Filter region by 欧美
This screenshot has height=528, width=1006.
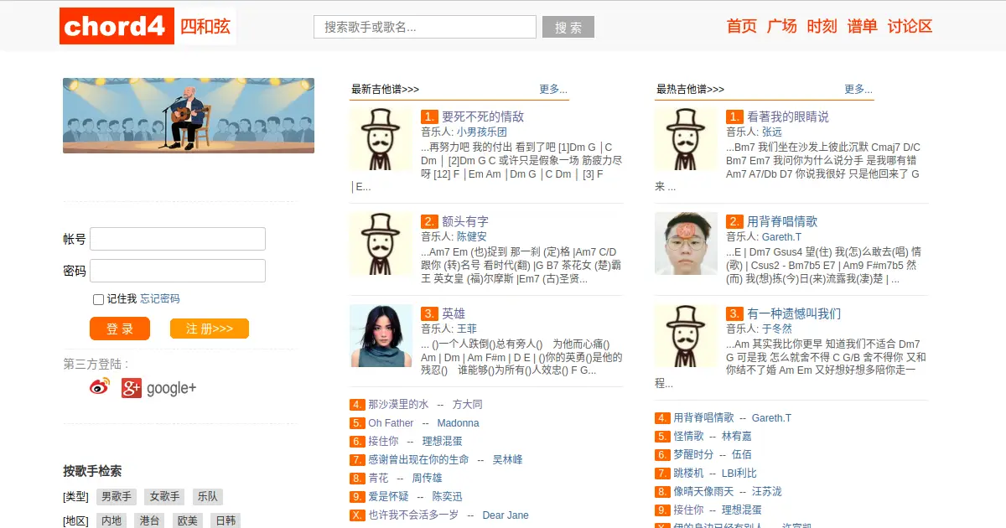pos(187,520)
